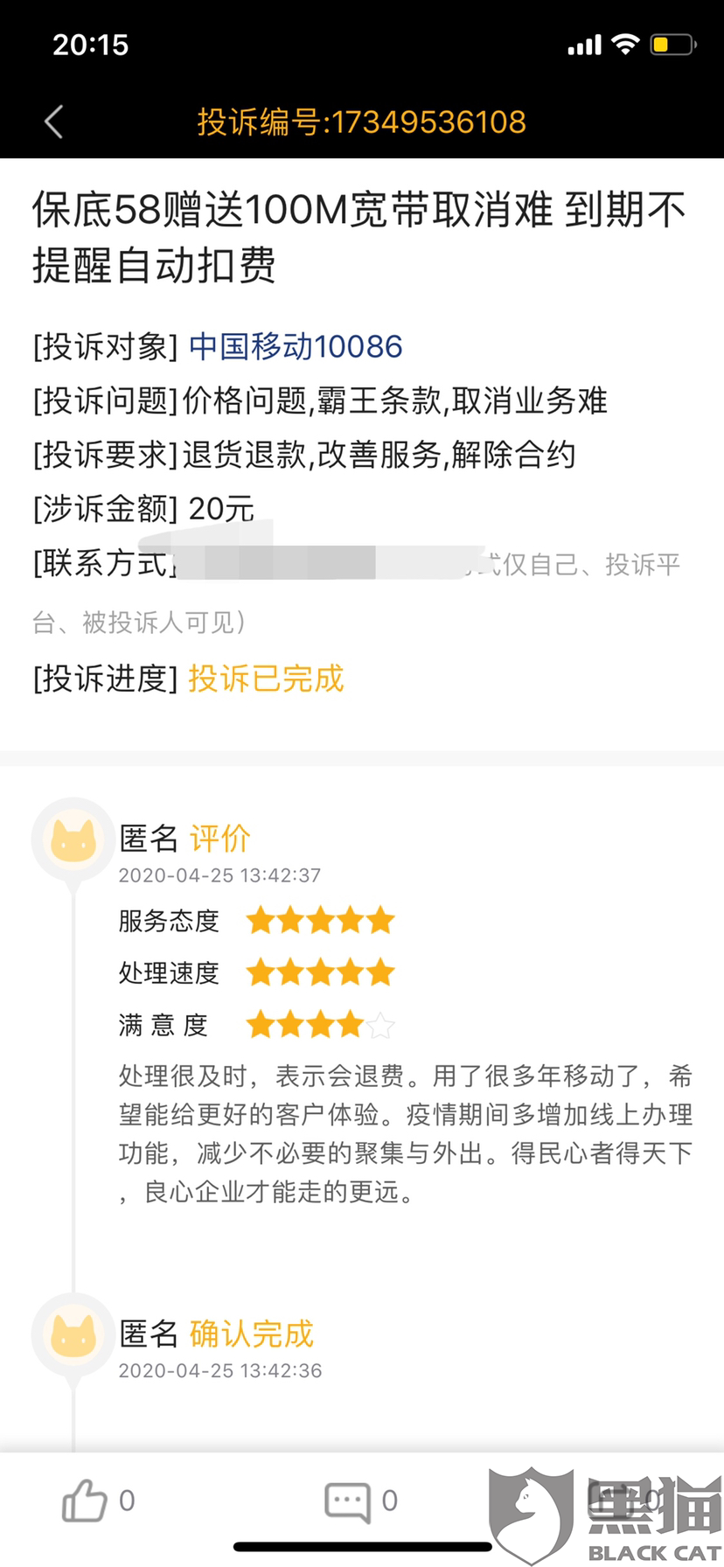Tap the fifth empty star of 满意度

tap(381, 1025)
